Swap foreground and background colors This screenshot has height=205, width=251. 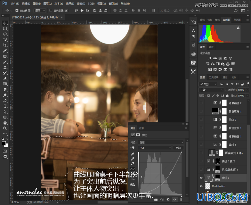[6, 139]
